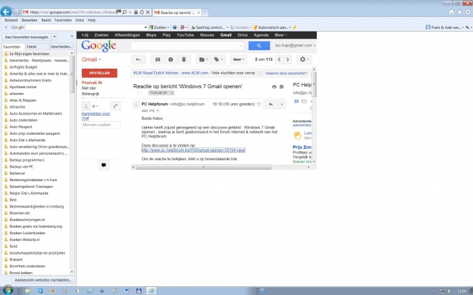Click the Google toolbar search box
473x295 pixels.
coord(86,28)
